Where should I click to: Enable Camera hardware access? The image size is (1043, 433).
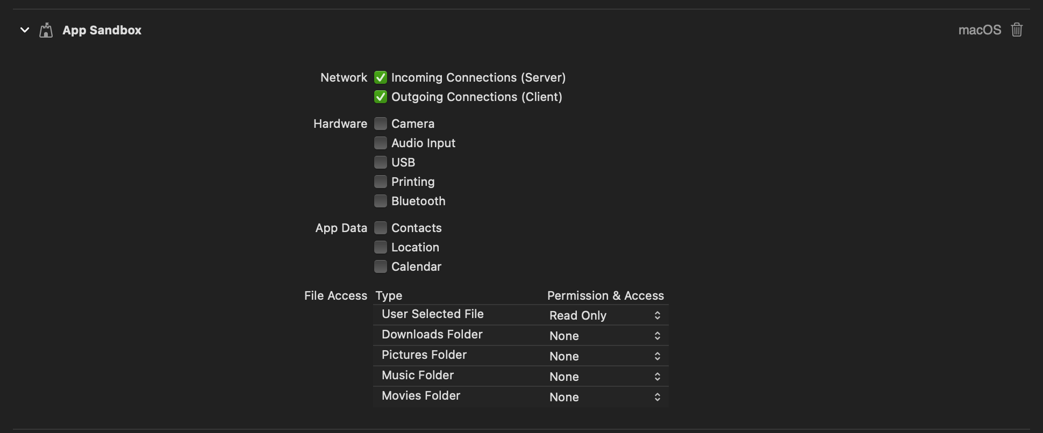(381, 124)
